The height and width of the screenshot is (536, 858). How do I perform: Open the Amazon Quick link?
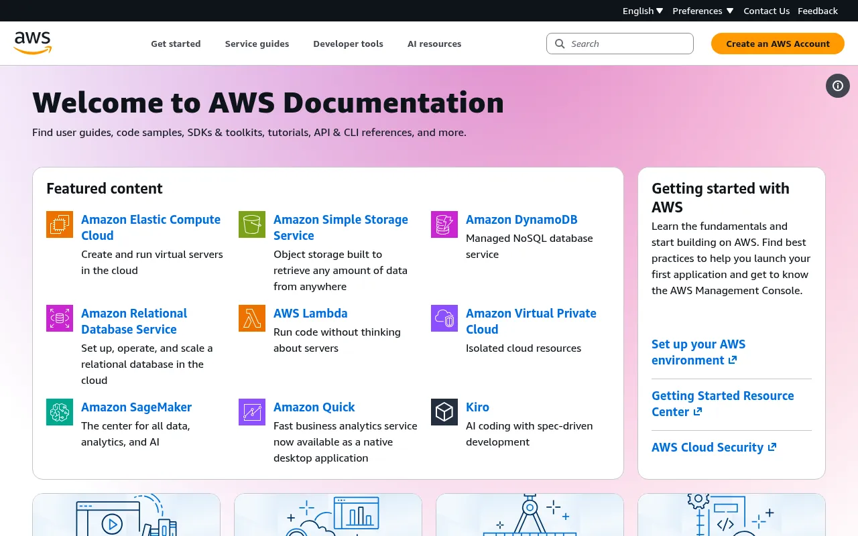click(314, 407)
